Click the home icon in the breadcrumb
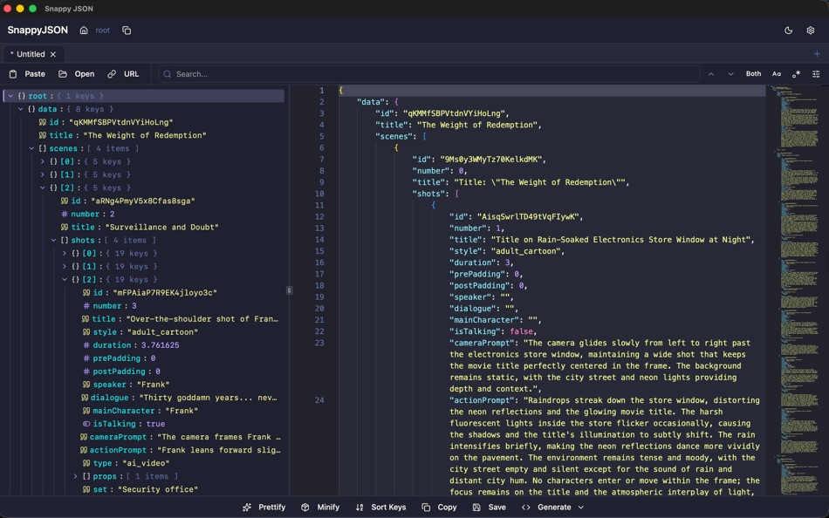 tap(84, 31)
